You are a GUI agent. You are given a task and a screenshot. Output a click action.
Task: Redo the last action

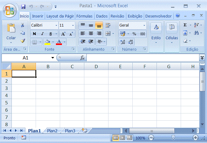42,6
